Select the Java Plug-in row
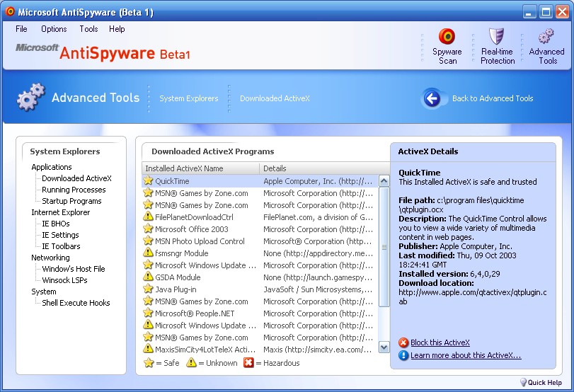The height and width of the screenshot is (392, 574). [x=258, y=289]
